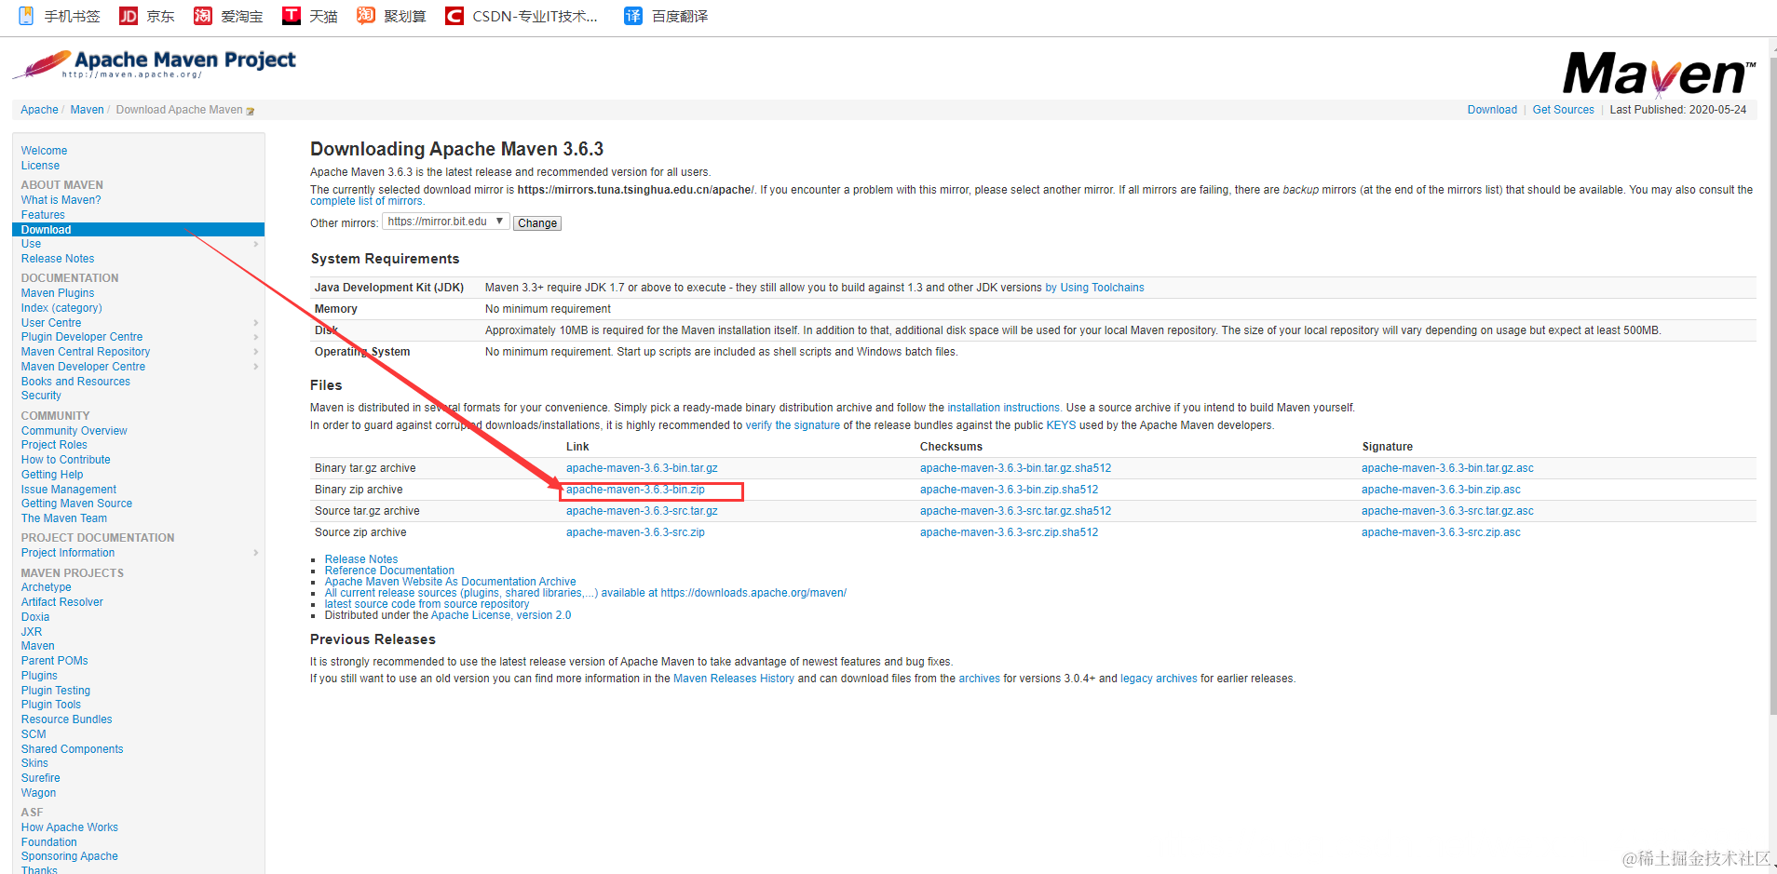This screenshot has height=874, width=1777.
Task: Open apache-maven-3.6.3-bin.zip.asc signature
Action: [1441, 490]
